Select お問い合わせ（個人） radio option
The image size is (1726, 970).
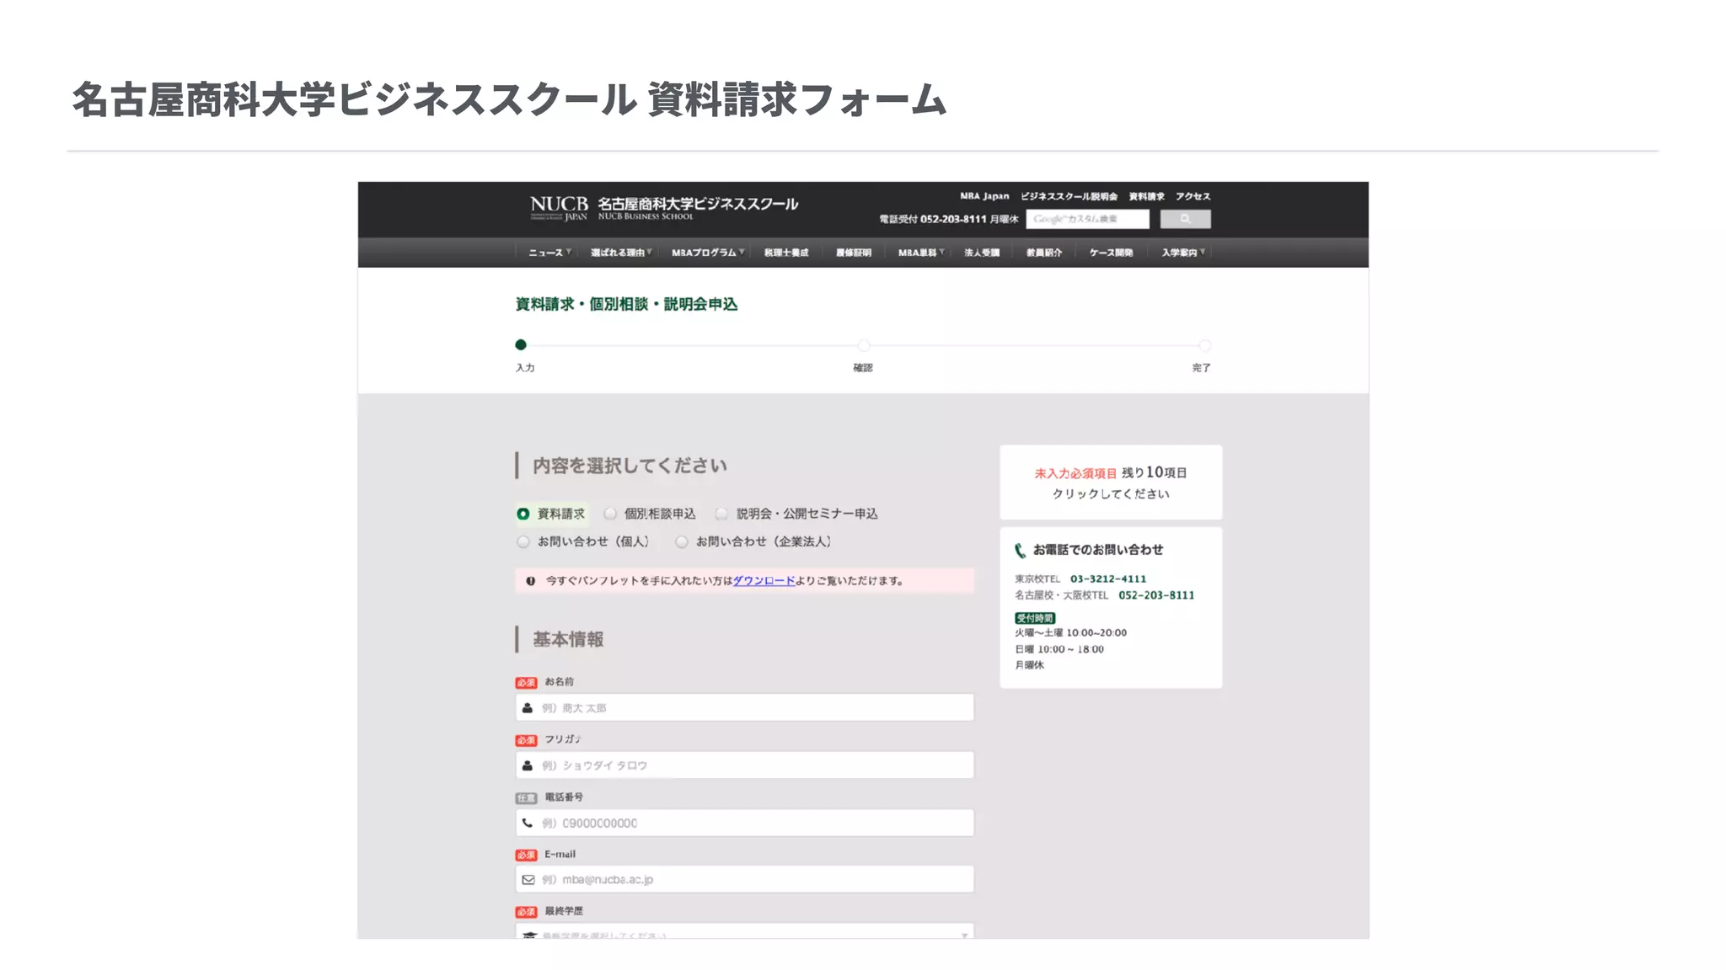523,541
